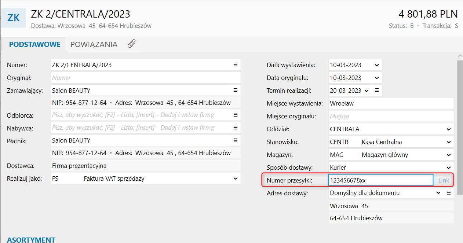The width and height of the screenshot is (463, 243).
Task: Expand the Data wystawienia date dropdown
Action: coord(376,65)
